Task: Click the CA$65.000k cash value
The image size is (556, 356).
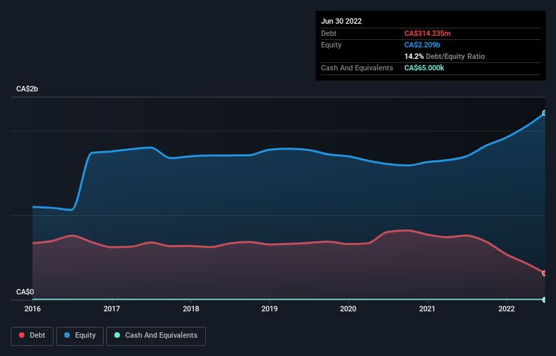Action: click(x=424, y=68)
